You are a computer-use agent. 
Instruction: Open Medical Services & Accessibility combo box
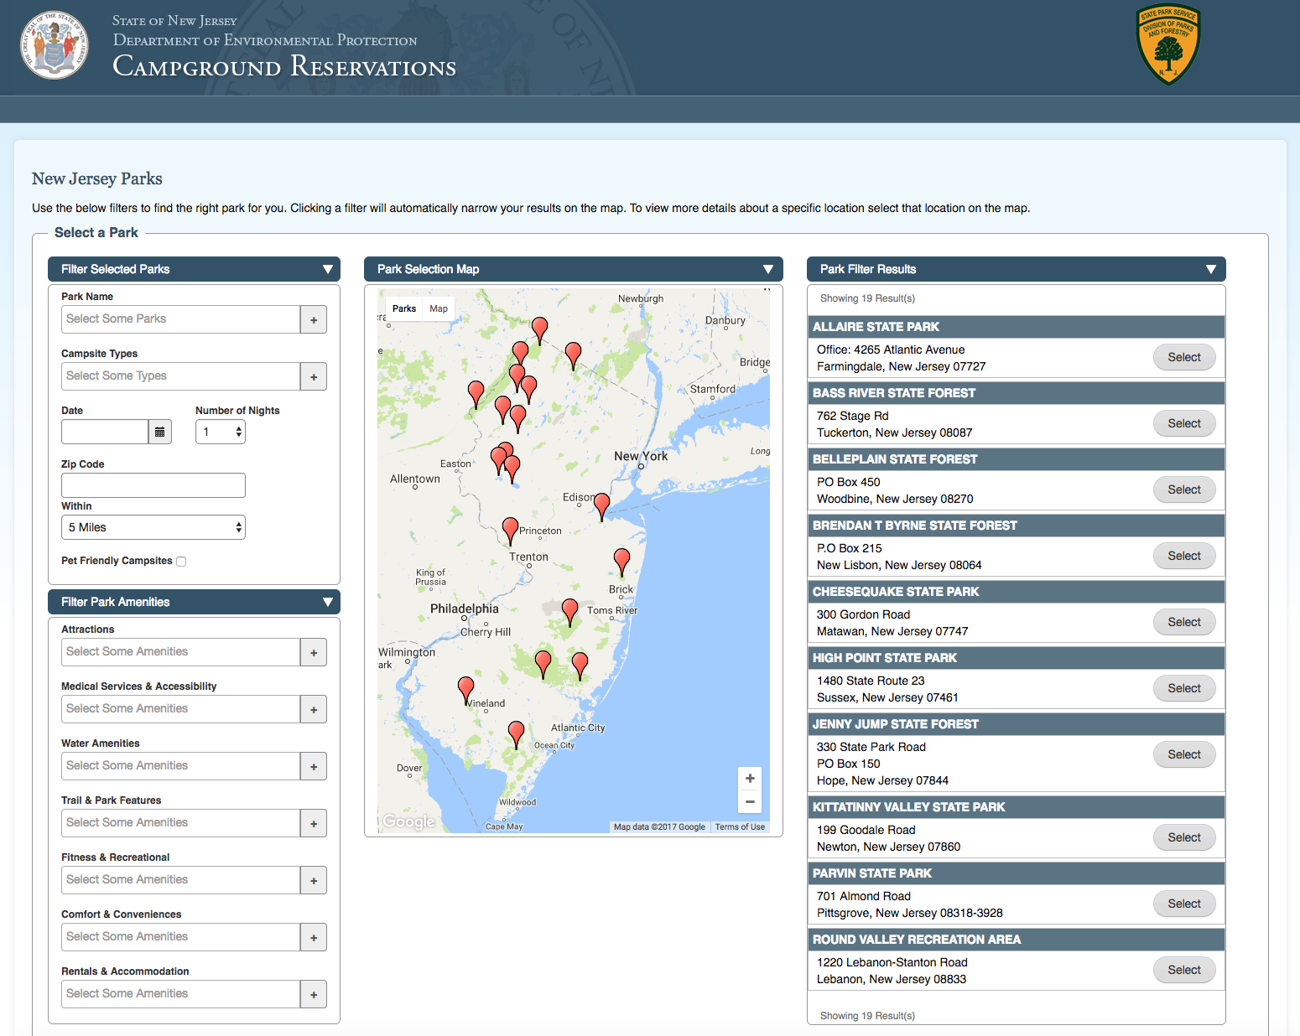coord(180,709)
